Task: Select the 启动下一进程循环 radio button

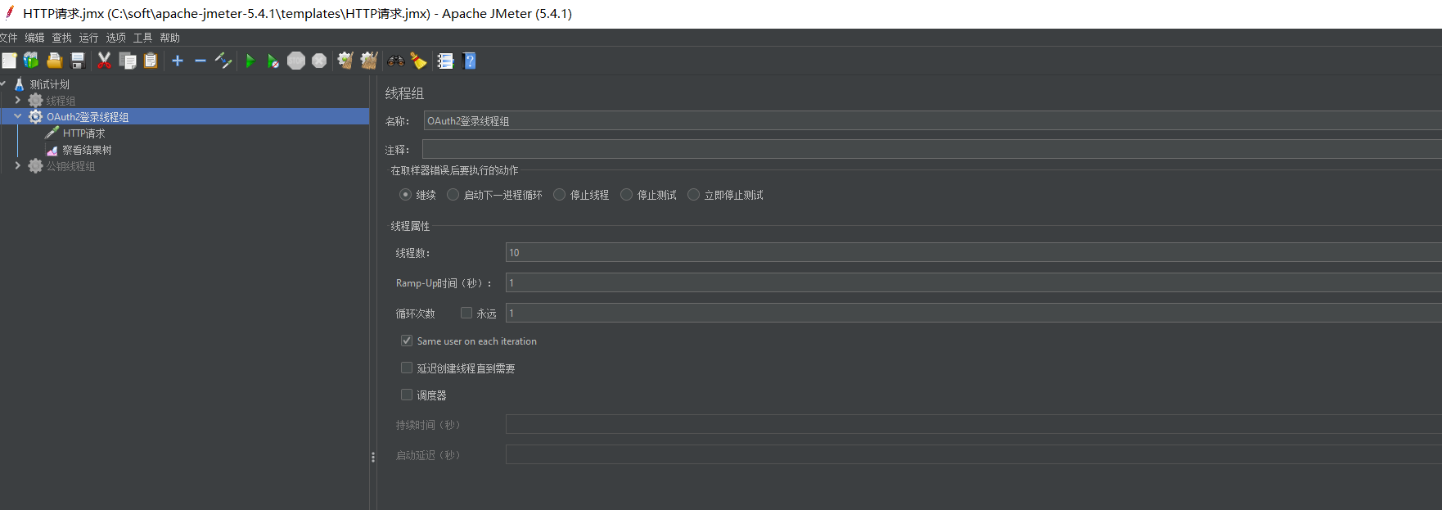Action: (x=453, y=195)
